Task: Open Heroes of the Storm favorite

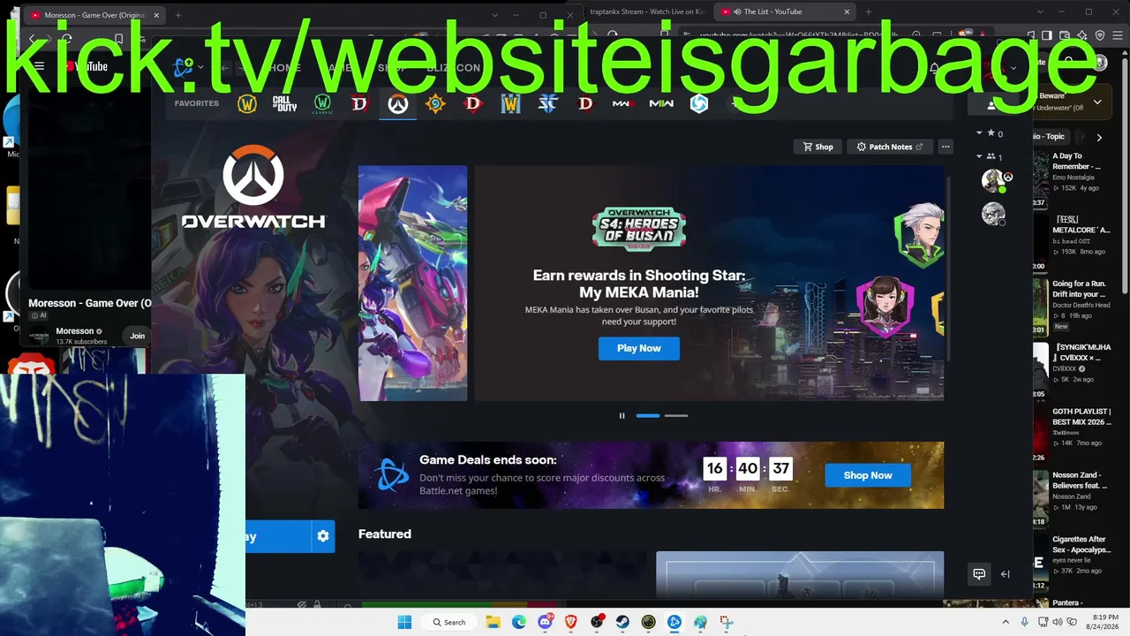Action: coord(699,104)
